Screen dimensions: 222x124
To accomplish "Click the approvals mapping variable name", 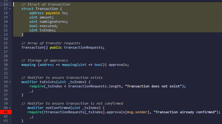I will (x=118, y=65).
